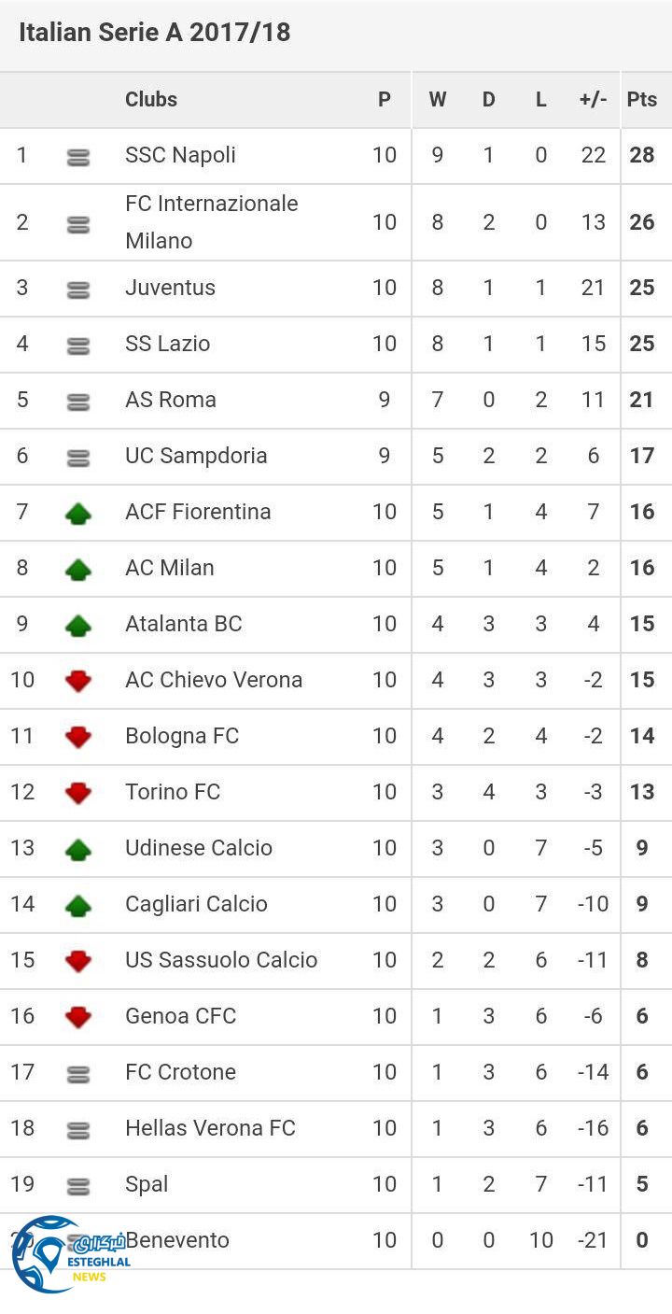The height and width of the screenshot is (1314, 672).
Task: Click the +/- goal difference column header
Action: point(593,100)
